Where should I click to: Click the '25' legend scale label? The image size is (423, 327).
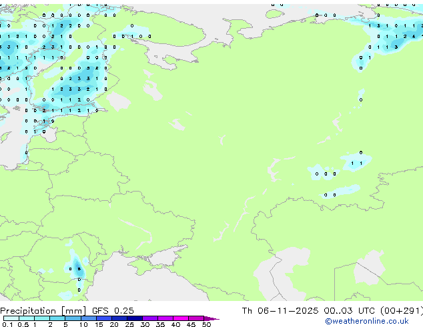pyautogui.click(x=129, y=324)
